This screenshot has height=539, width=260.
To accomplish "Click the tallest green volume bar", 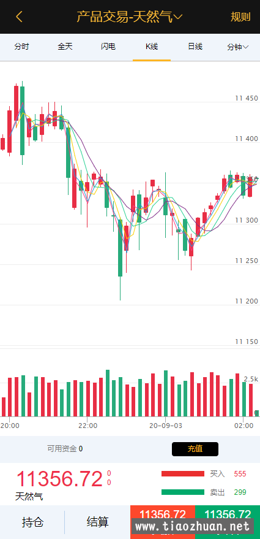I will click(108, 393).
